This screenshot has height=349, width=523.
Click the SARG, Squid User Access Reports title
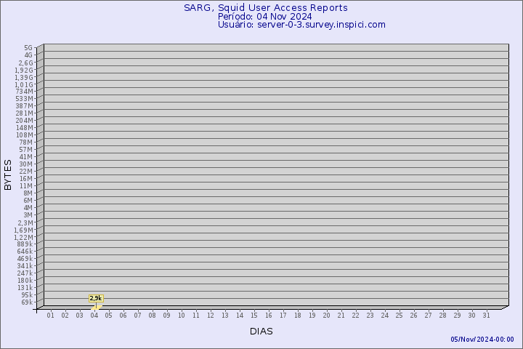click(x=266, y=8)
